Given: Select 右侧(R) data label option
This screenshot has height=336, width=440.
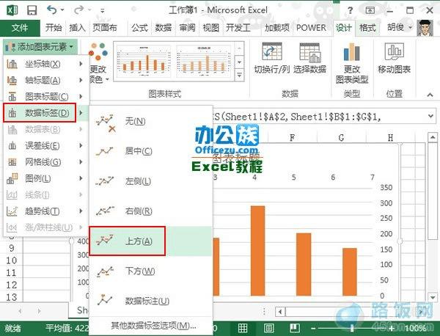Looking at the screenshot, I should 150,211.
